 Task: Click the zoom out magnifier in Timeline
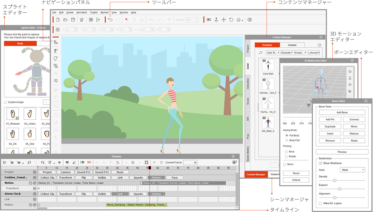click(133, 162)
